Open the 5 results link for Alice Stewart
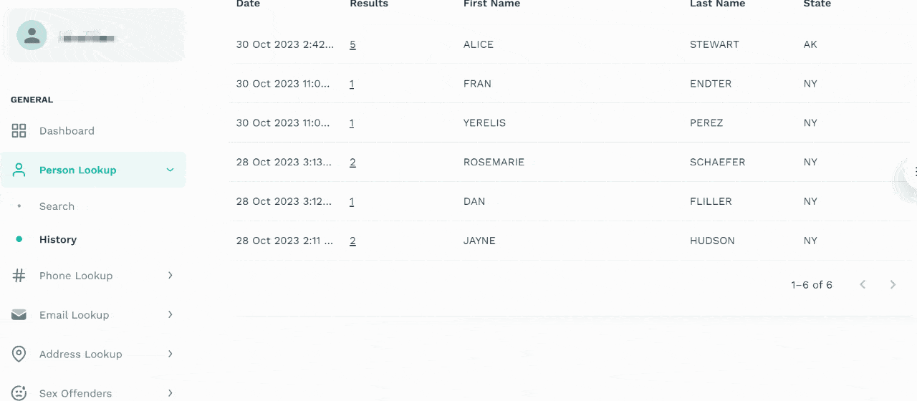The height and width of the screenshot is (401, 917). click(352, 44)
